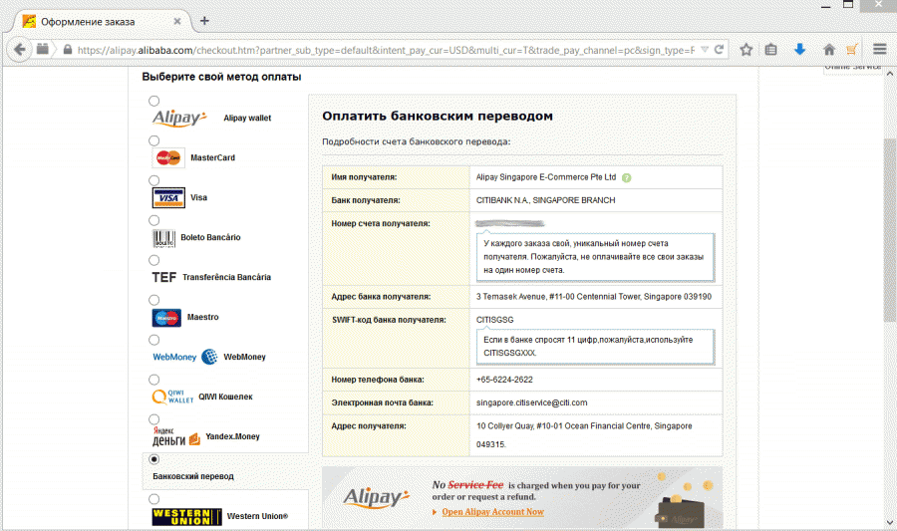
Task: Click the singapore.citiservice@citi.com email text
Action: (x=531, y=402)
